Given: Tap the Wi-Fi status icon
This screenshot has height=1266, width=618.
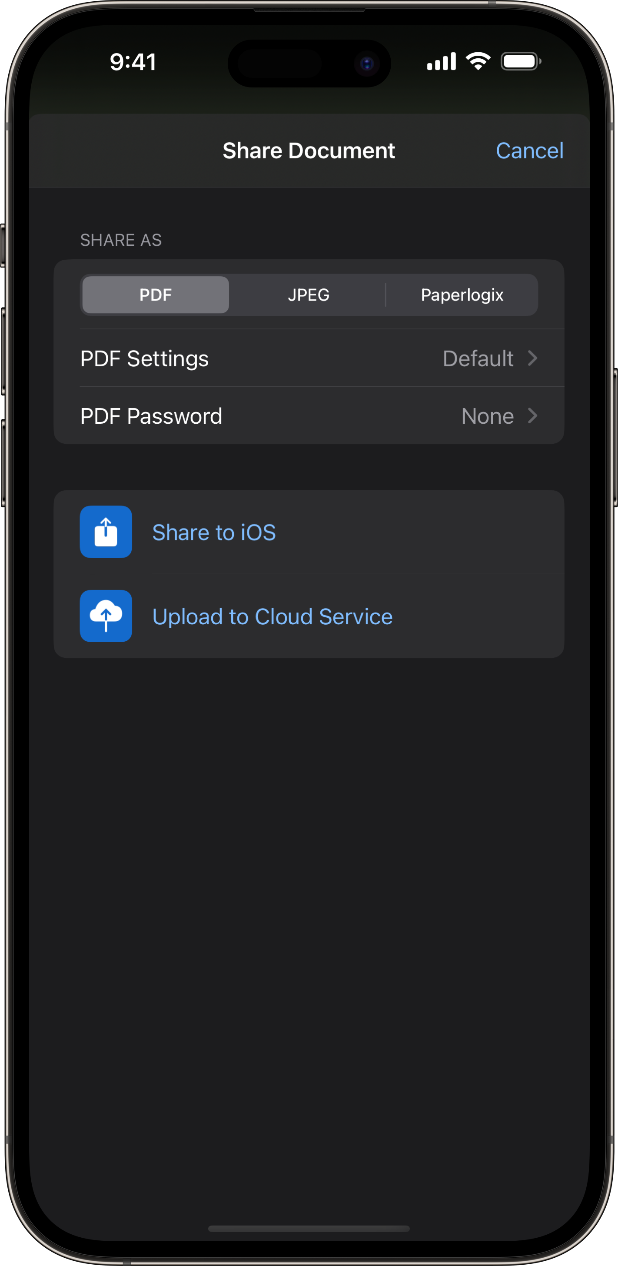Looking at the screenshot, I should pyautogui.click(x=478, y=61).
